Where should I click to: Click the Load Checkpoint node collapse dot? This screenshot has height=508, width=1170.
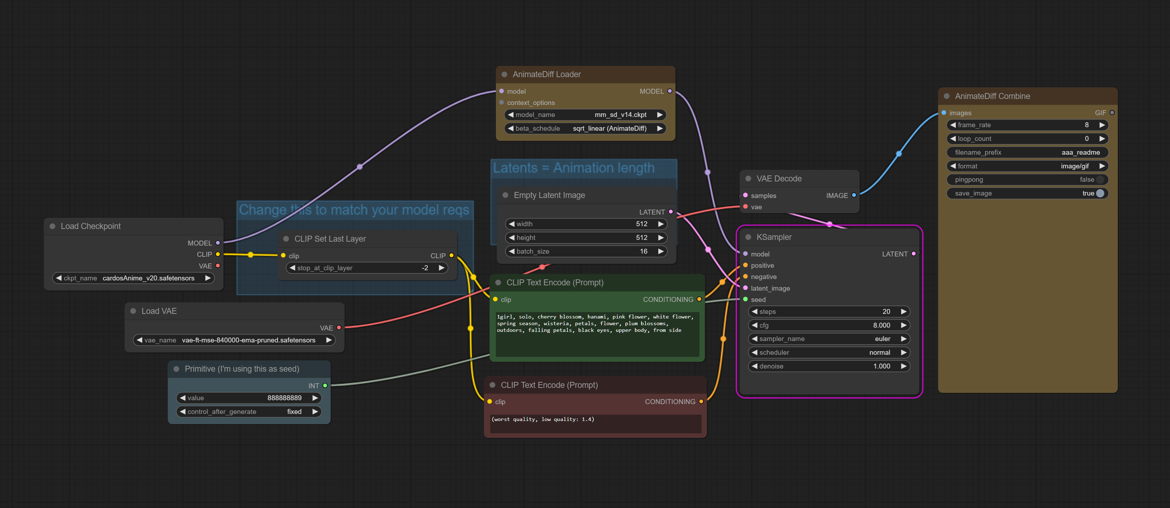[x=52, y=226]
